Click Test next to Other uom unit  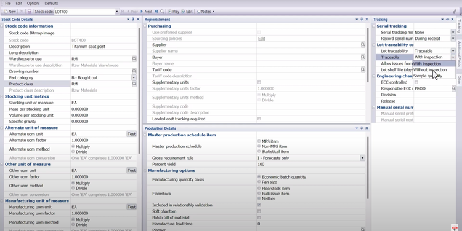click(x=131, y=170)
